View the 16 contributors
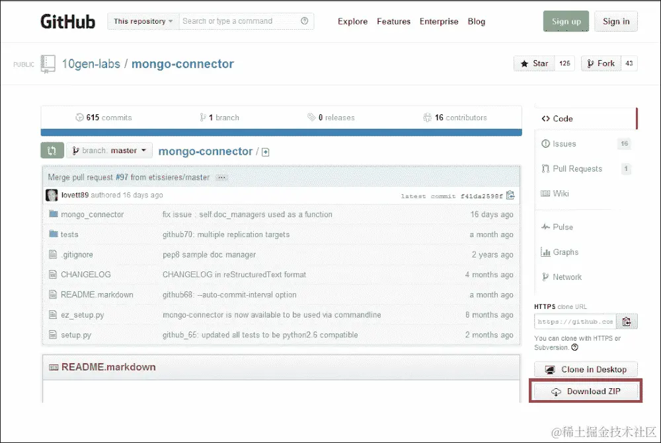Image resolution: width=661 pixels, height=443 pixels. 455,118
